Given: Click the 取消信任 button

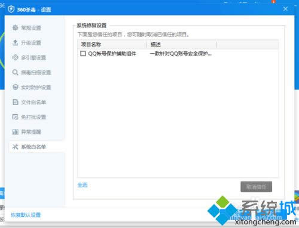Looking at the screenshot, I should point(256,187).
